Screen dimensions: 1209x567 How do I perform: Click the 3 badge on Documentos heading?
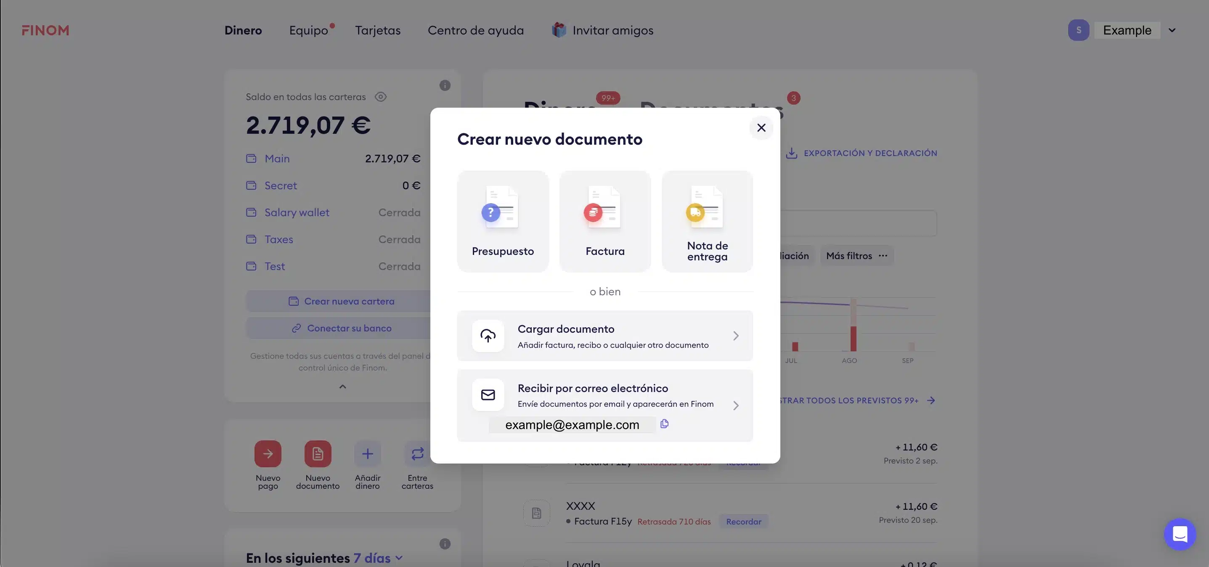[794, 98]
